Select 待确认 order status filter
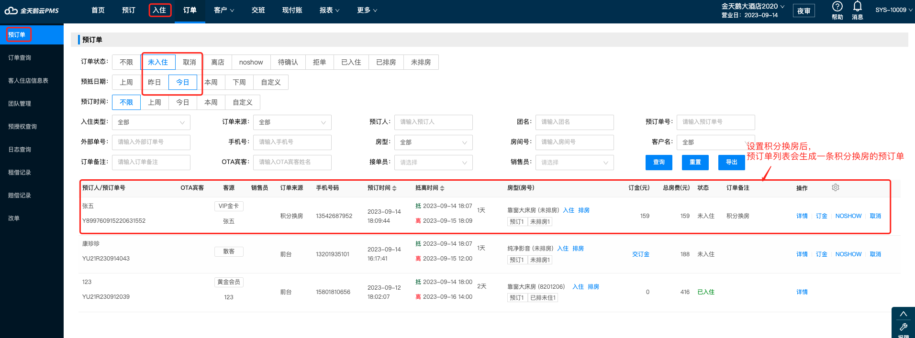Screen dimensions: 915x338 [x=288, y=62]
